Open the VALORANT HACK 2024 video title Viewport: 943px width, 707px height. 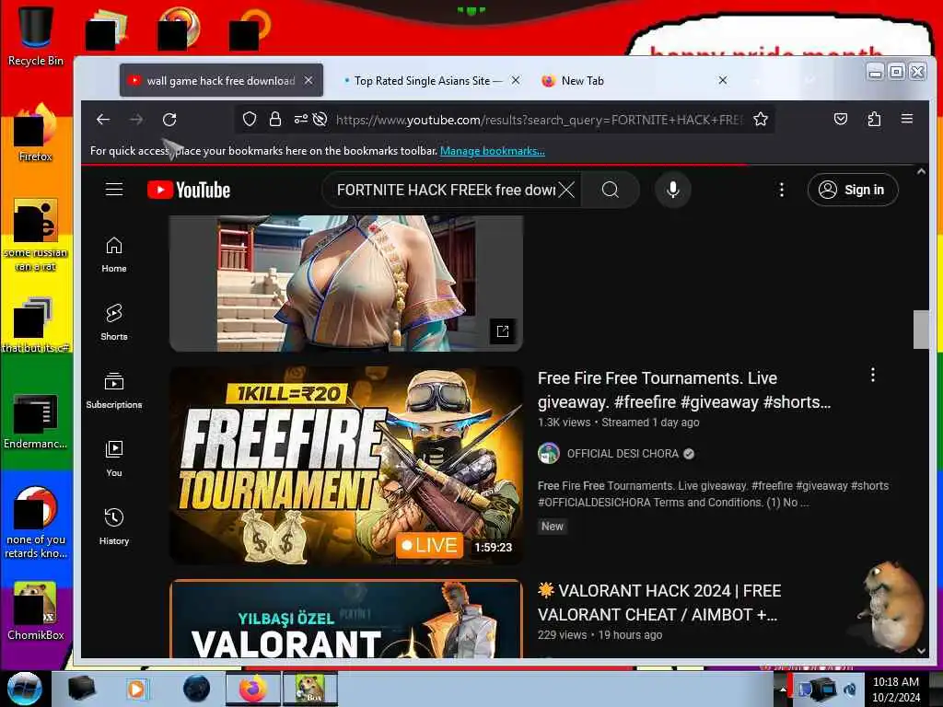(x=659, y=603)
